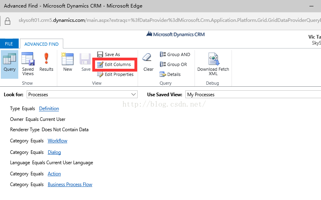The image size is (321, 200).
Task: Select Group AND in Query group
Action: pyautogui.click(x=175, y=54)
